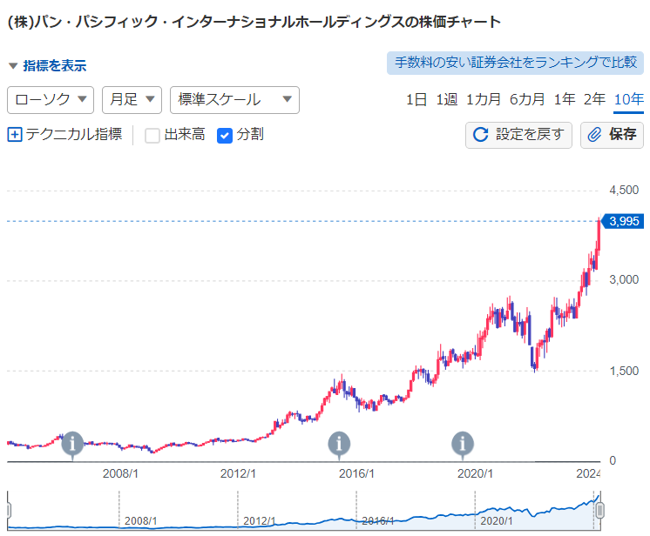Open the 標準スケール scale dropdown
This screenshot has height=536, width=650.
[x=234, y=100]
